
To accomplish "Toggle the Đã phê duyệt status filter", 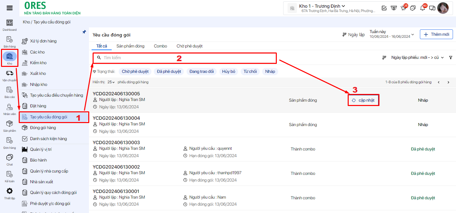I will pos(169,72).
